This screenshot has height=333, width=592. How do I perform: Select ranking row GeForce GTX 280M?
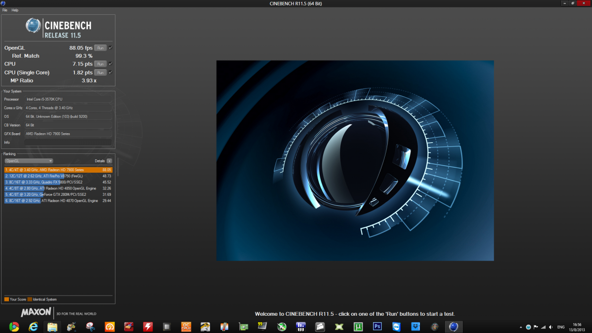click(x=58, y=194)
